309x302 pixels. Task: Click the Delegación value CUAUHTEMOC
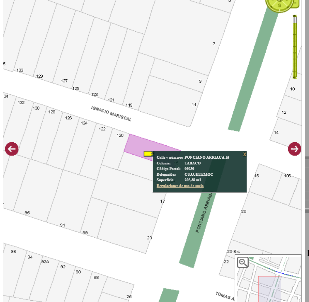coord(199,174)
